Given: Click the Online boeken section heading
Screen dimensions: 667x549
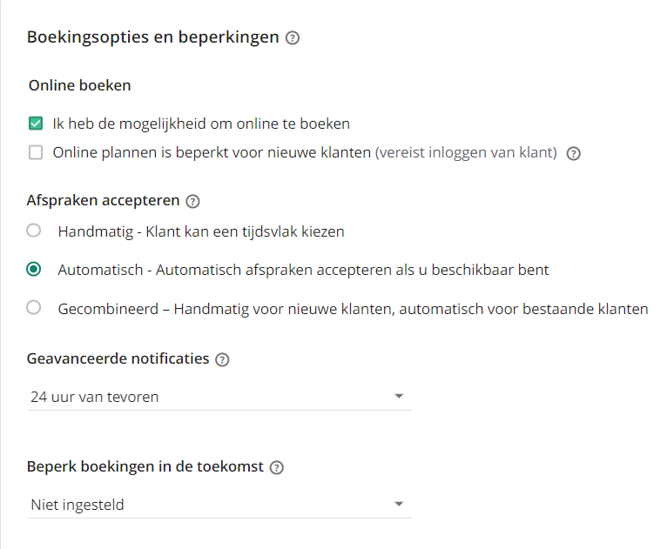Looking at the screenshot, I should click(x=79, y=85).
